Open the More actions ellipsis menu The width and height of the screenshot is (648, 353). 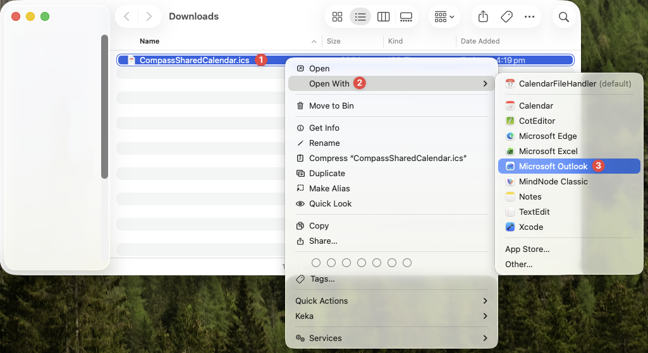529,16
